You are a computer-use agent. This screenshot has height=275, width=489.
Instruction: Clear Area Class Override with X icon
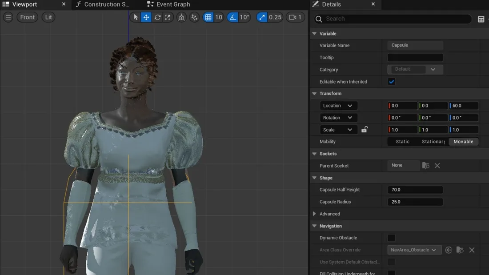point(472,250)
